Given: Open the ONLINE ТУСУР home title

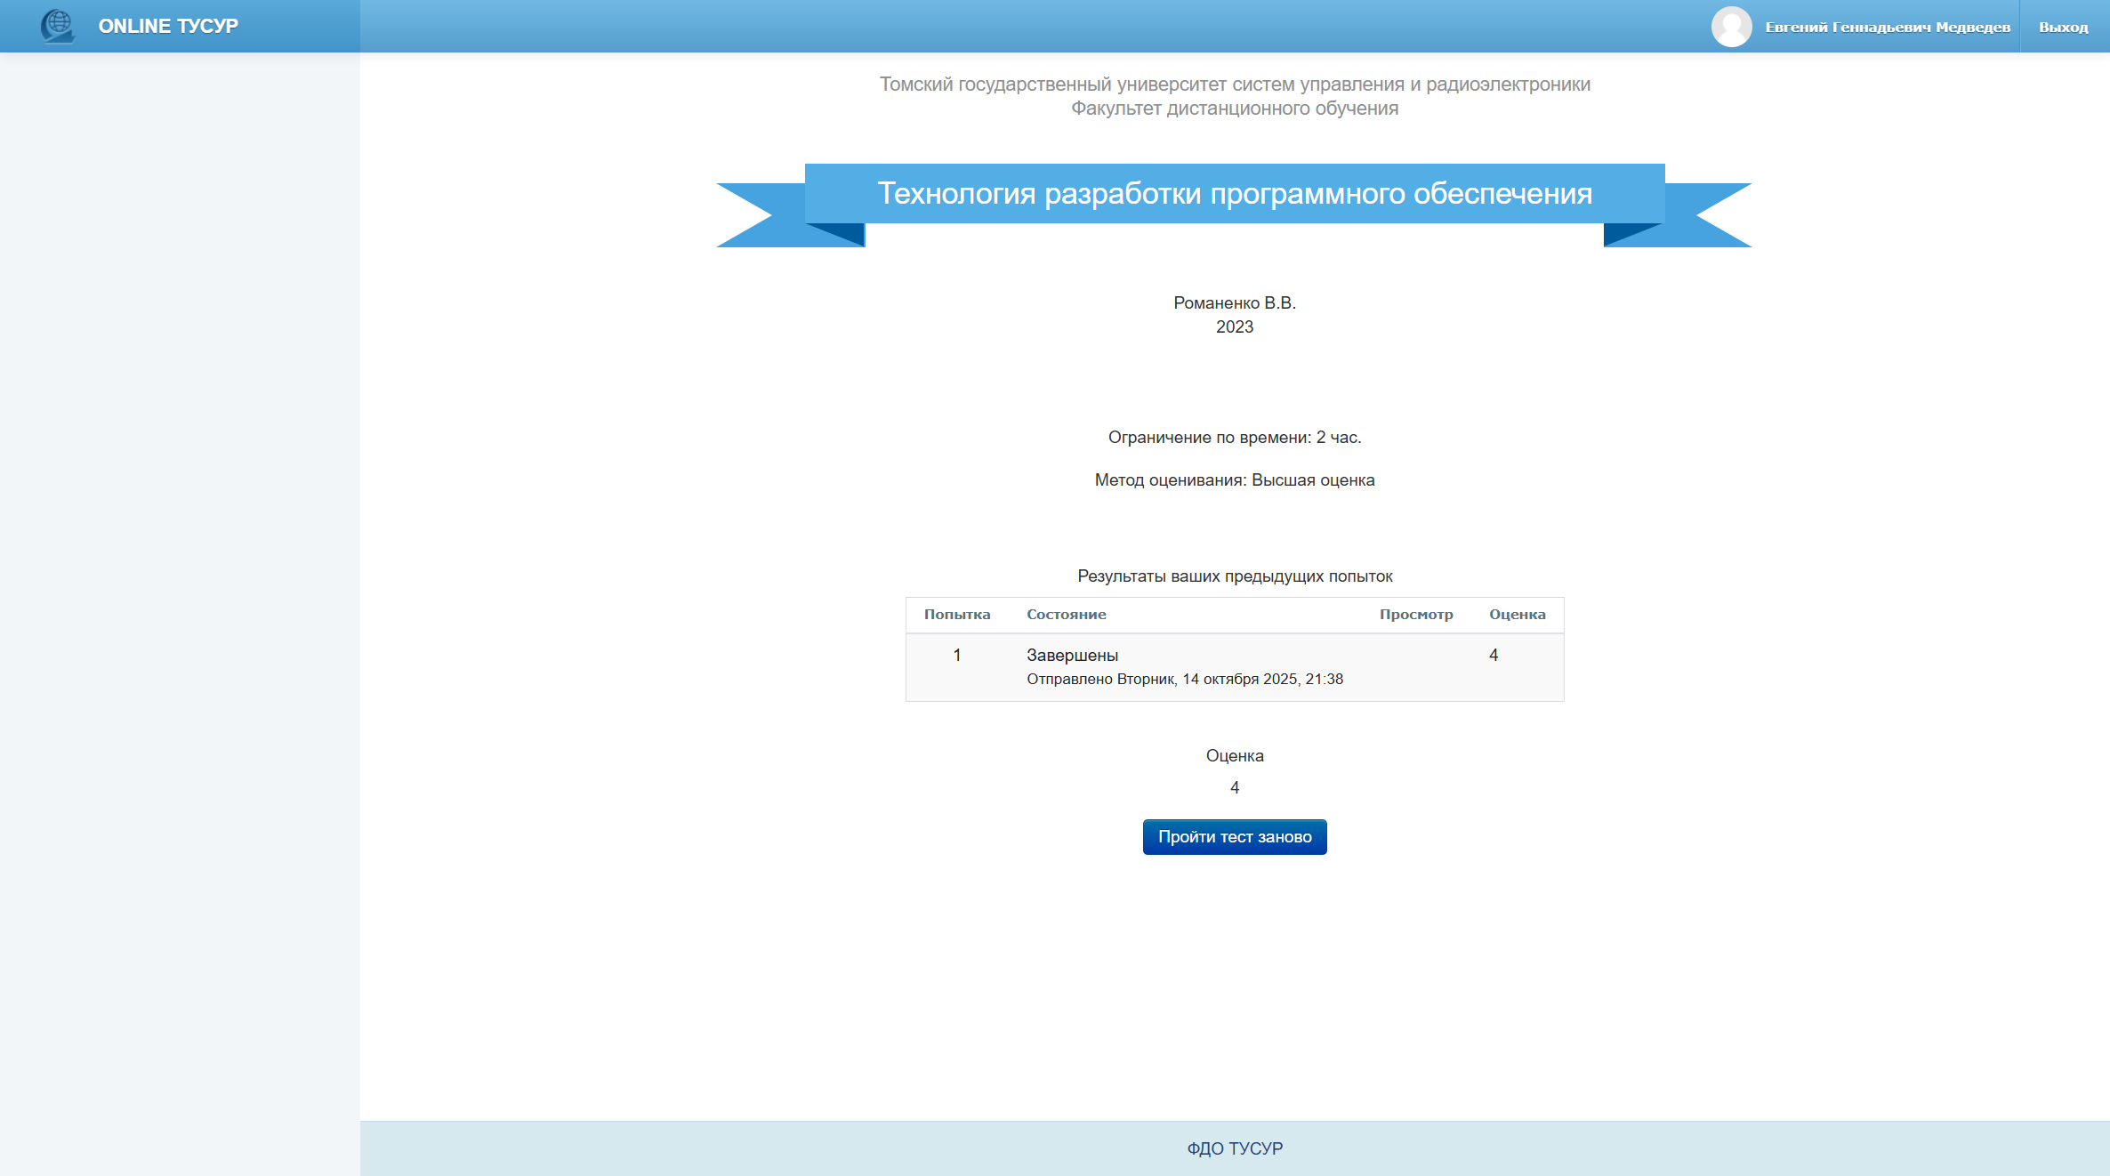Looking at the screenshot, I should pos(168,27).
